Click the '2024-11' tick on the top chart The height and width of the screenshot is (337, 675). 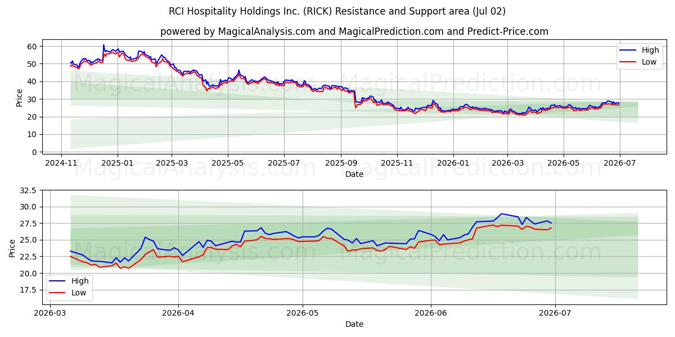pos(62,163)
